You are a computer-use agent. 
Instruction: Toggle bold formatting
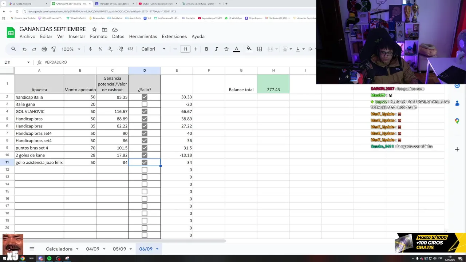pyautogui.click(x=206, y=49)
